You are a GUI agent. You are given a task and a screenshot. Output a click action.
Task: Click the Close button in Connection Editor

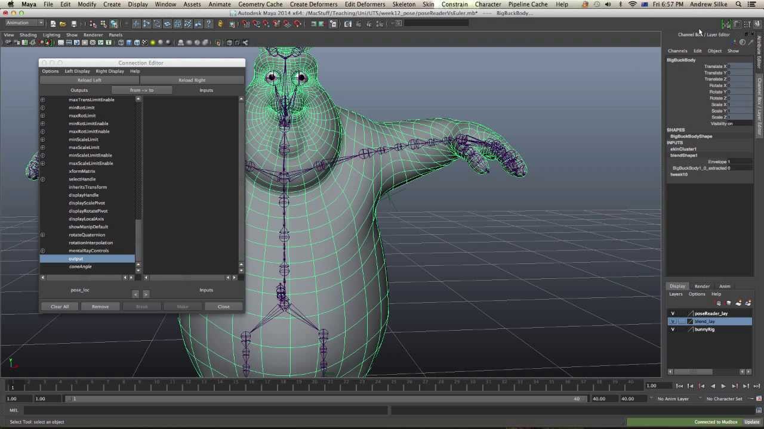[x=224, y=306]
